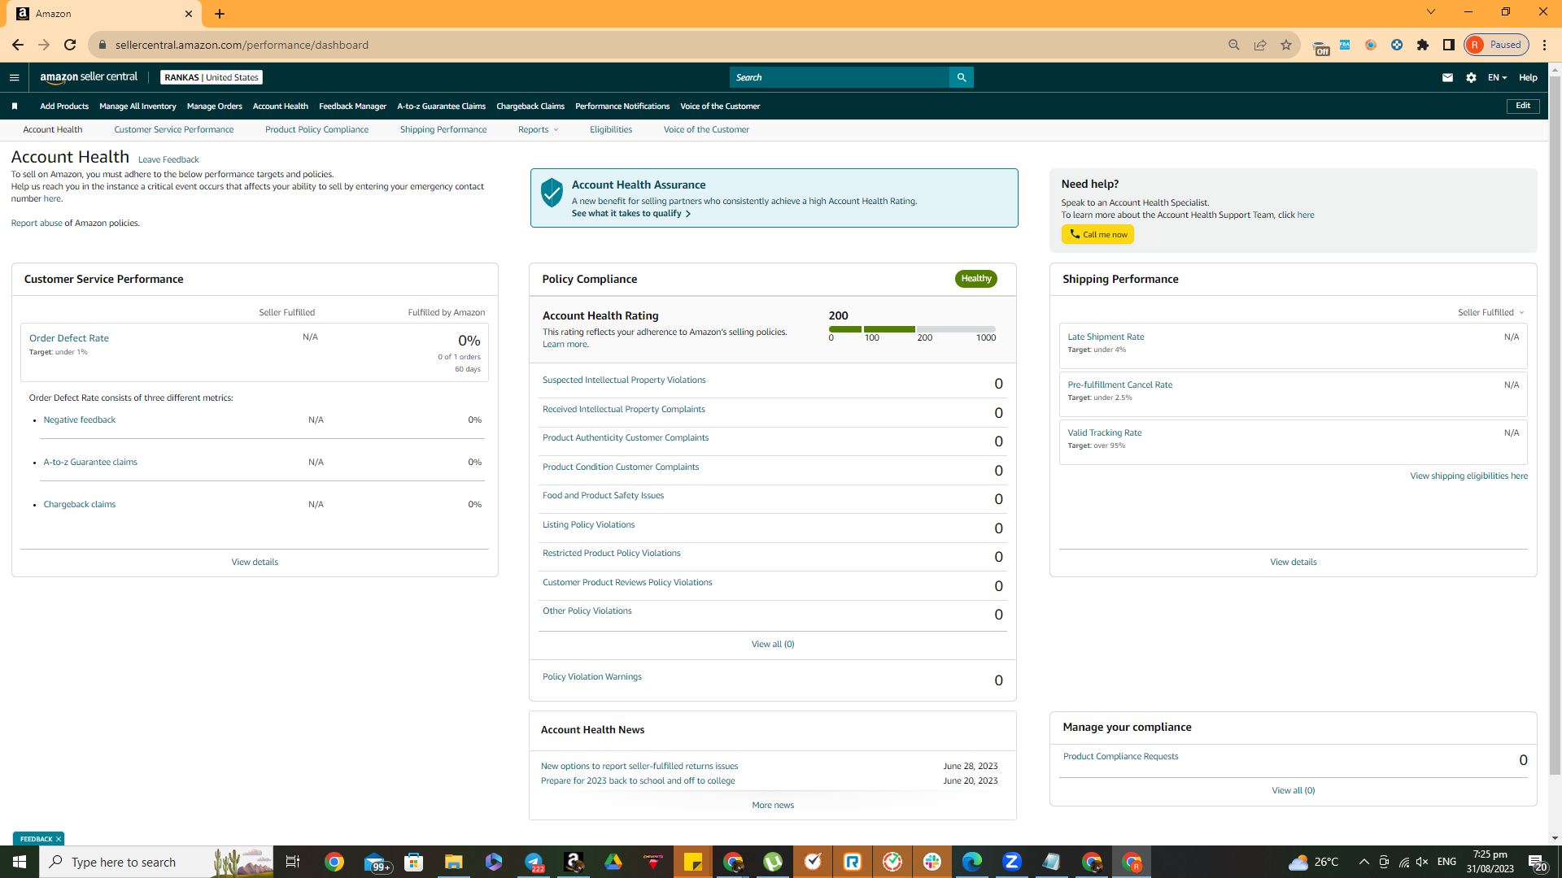Open Task View on the taskbar
Screen dimensions: 1562x878
(x=293, y=862)
